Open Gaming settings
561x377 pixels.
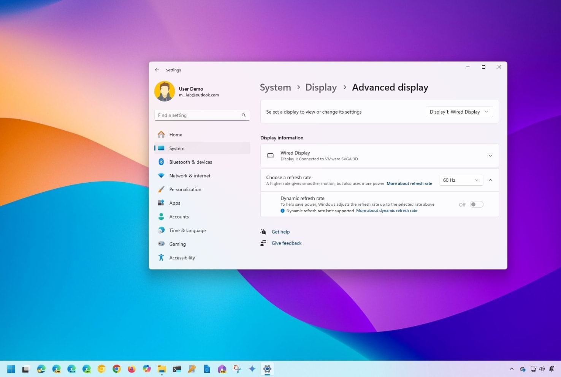pyautogui.click(x=177, y=244)
